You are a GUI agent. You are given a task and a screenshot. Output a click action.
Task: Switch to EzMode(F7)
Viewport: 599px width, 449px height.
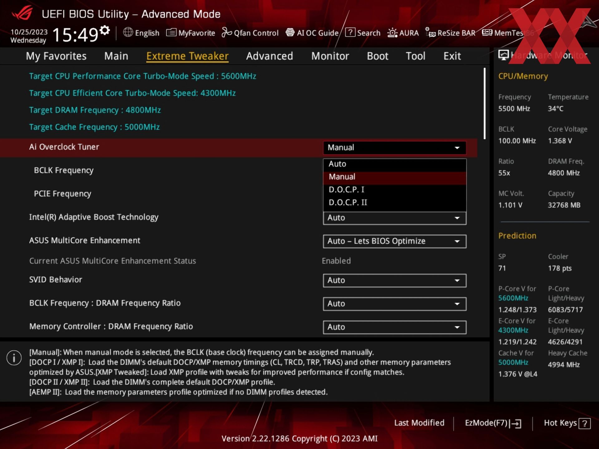coord(493,423)
